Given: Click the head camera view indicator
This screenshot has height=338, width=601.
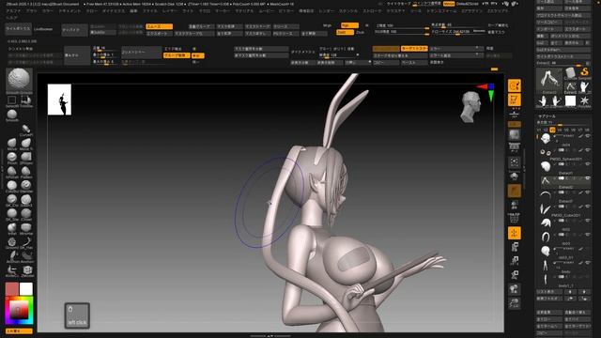Looking at the screenshot, I should [x=470, y=107].
